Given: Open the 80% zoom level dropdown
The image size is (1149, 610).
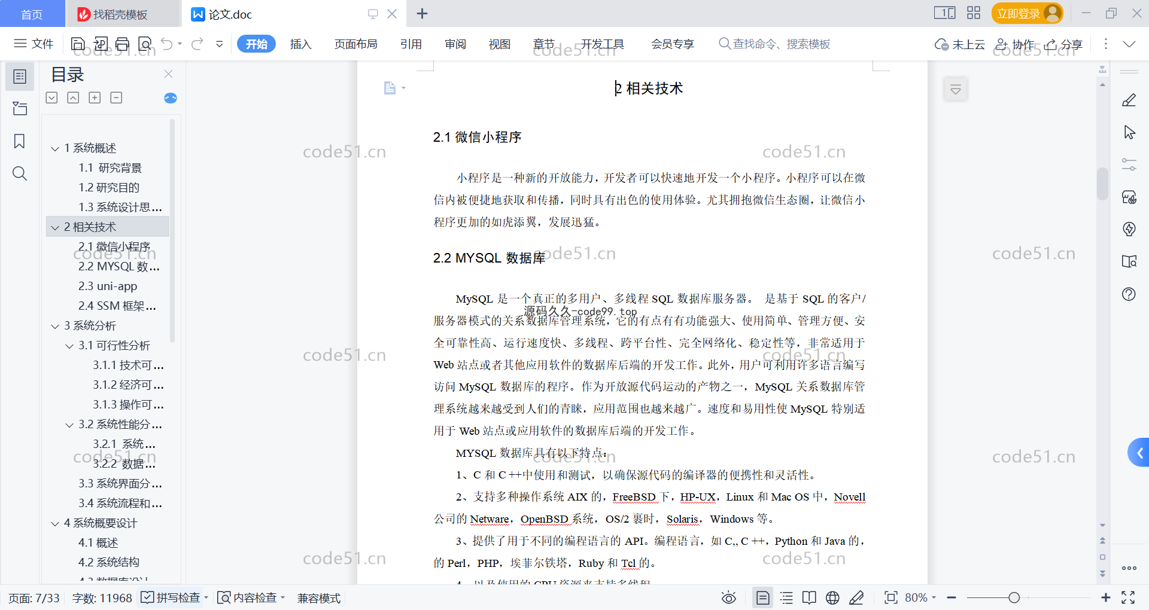Looking at the screenshot, I should click(920, 597).
